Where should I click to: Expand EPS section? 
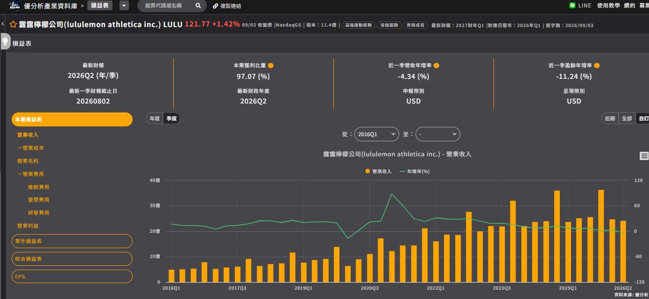click(72, 277)
